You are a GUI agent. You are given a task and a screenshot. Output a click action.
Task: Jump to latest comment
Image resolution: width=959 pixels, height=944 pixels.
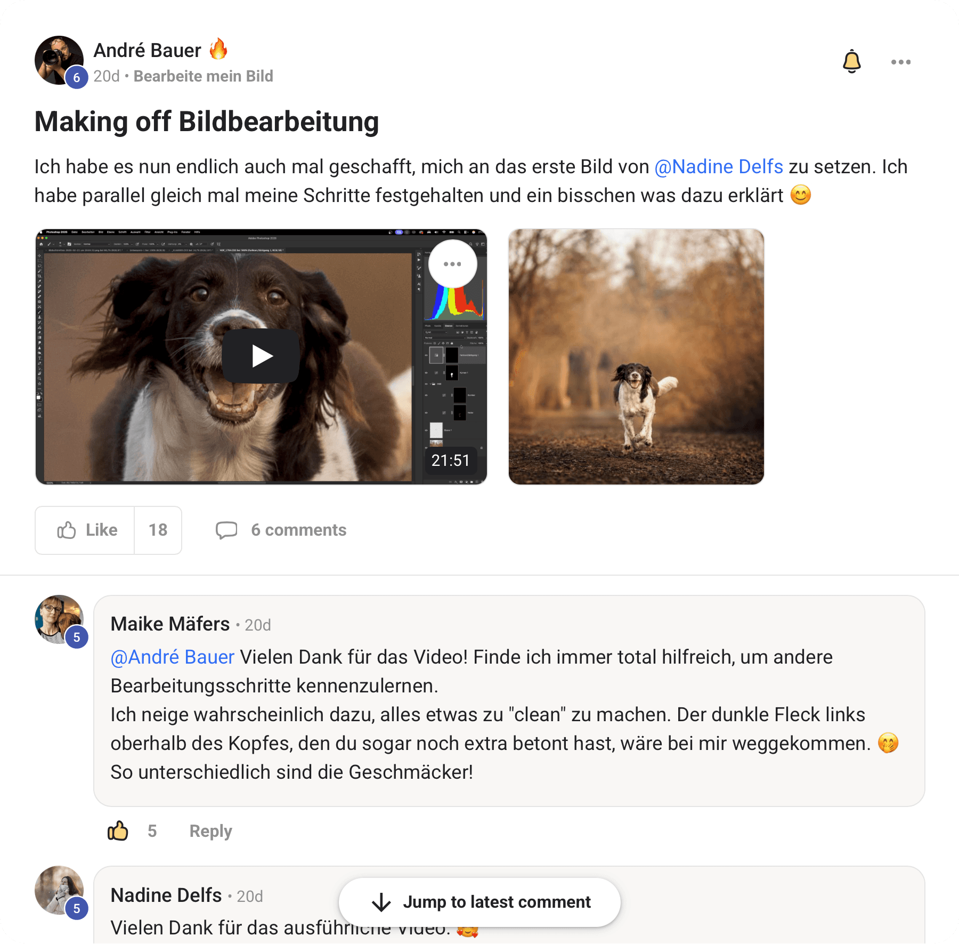(479, 902)
